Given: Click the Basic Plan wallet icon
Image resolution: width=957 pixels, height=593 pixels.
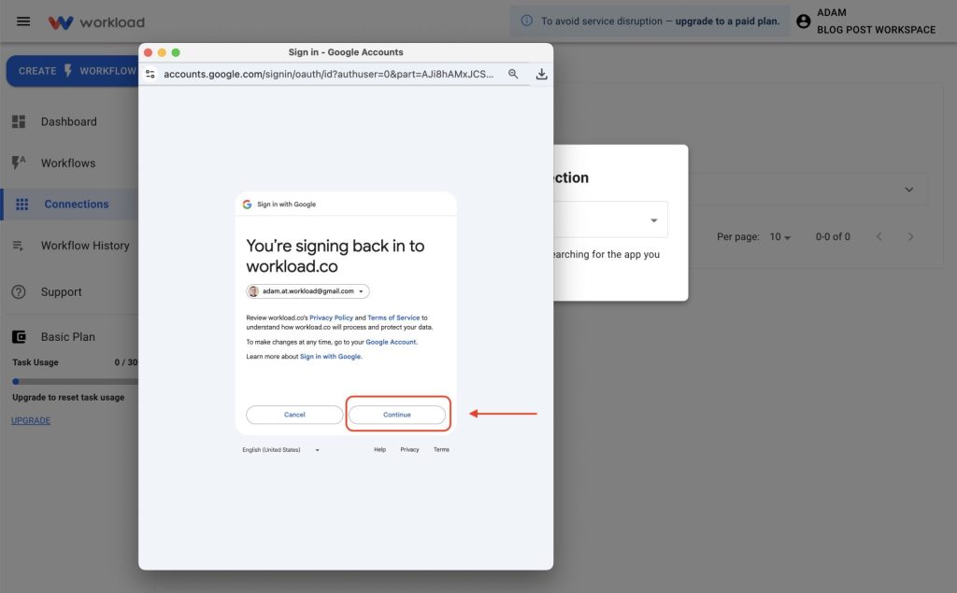Looking at the screenshot, I should [x=19, y=337].
